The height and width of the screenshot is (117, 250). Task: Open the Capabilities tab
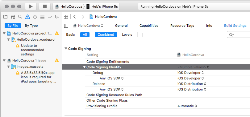(149, 26)
